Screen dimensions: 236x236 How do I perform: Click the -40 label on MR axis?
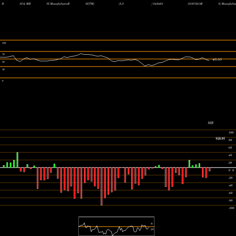(x=230, y=185)
